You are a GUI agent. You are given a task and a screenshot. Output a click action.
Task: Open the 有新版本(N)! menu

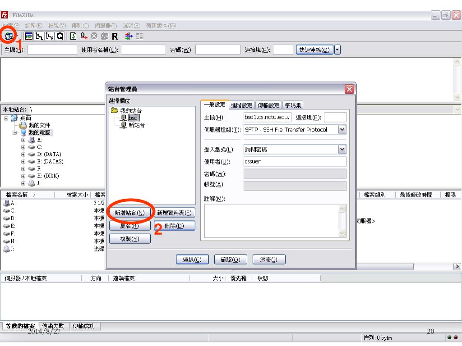[x=161, y=26]
